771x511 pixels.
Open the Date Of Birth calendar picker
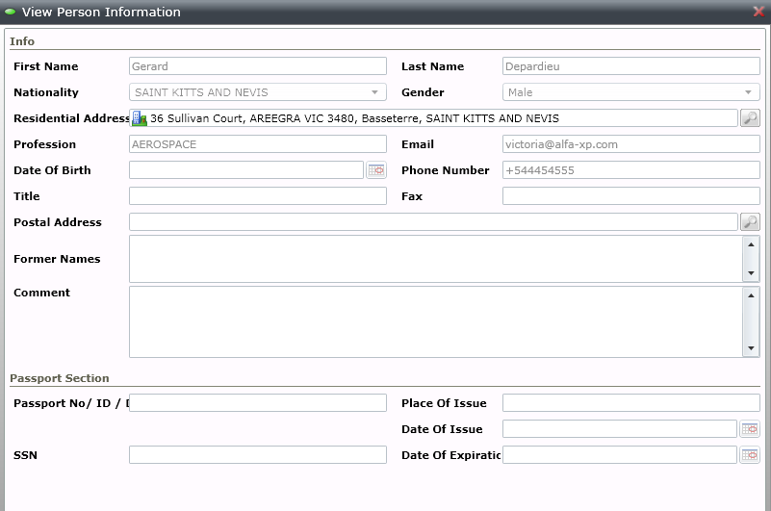click(x=376, y=170)
